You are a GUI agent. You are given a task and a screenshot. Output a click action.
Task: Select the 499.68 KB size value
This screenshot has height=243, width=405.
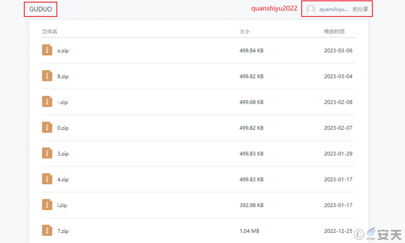point(251,102)
